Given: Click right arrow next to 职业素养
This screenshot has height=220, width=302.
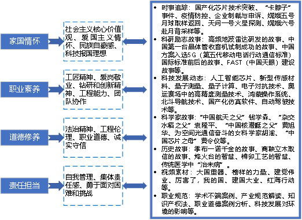Looking at the screenshot, I should [x=56, y=90].
